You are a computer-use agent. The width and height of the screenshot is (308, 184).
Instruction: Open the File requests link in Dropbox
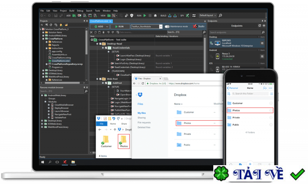(x=144, y=123)
